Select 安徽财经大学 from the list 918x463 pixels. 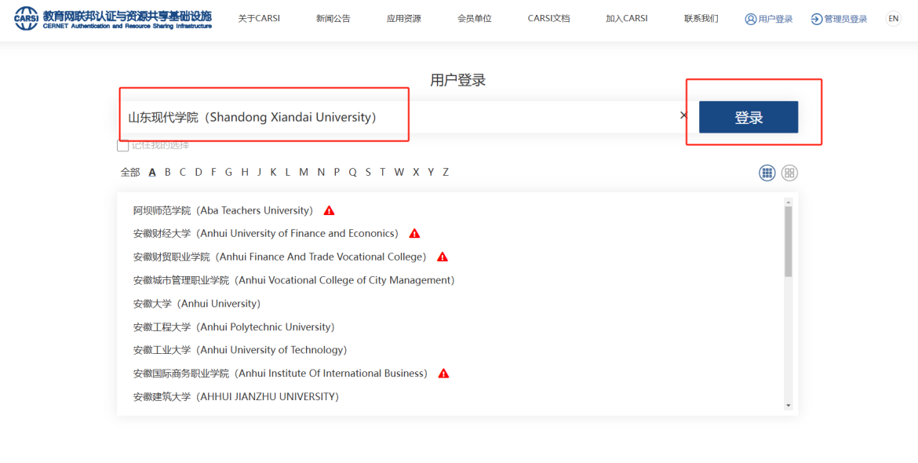coord(266,234)
